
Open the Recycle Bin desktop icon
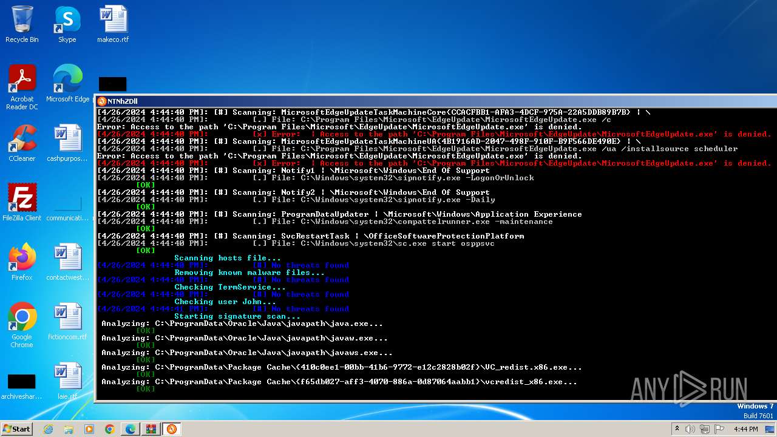tap(22, 25)
